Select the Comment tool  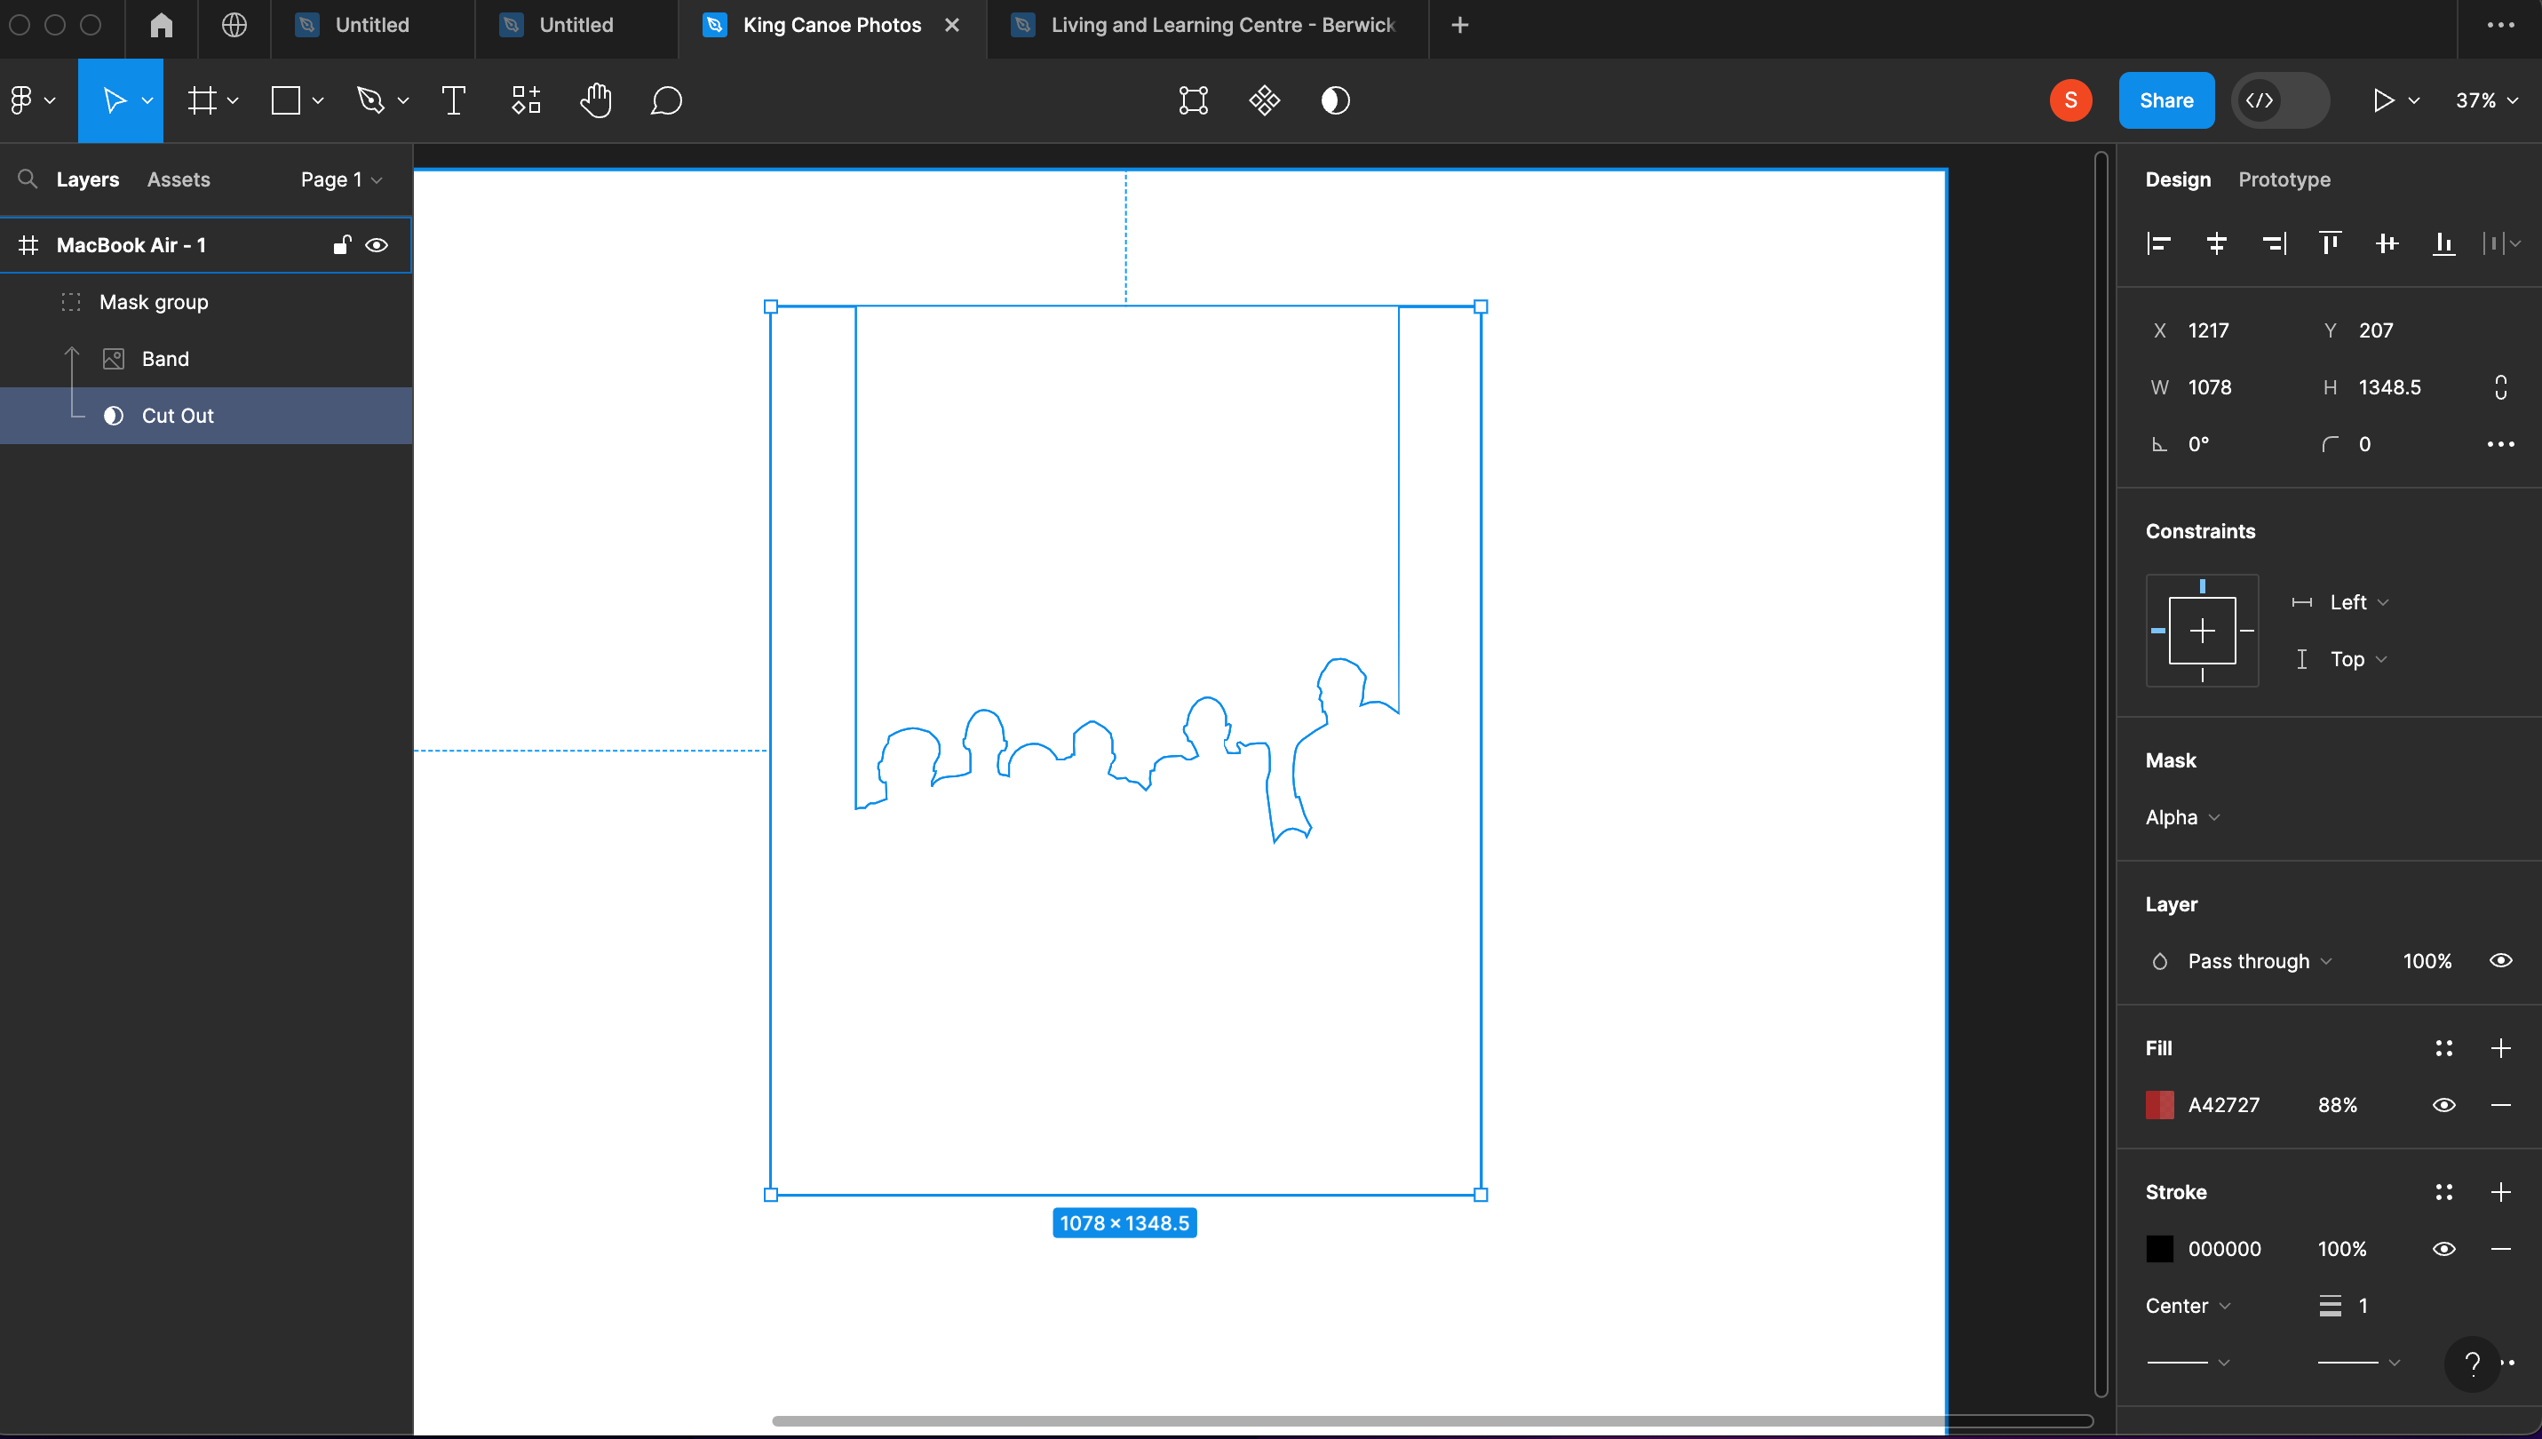(x=667, y=99)
